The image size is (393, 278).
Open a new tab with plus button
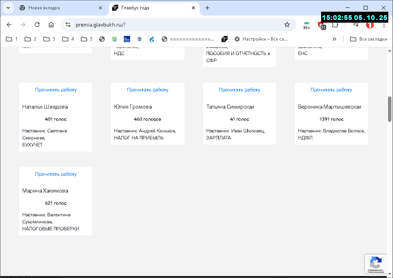[207, 8]
